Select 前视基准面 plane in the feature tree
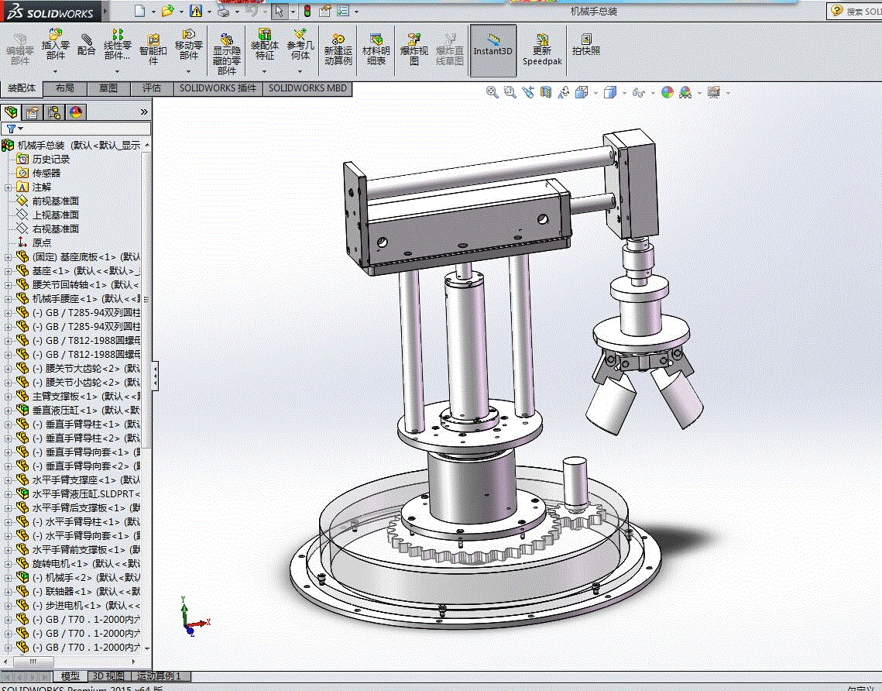 click(55, 201)
